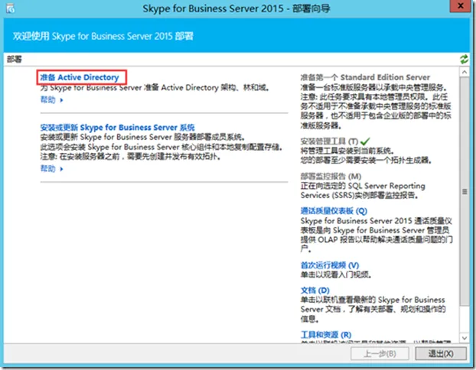Click the vertical scrollbar thumb
The image size is (476, 370).
pyautogui.click(x=465, y=191)
